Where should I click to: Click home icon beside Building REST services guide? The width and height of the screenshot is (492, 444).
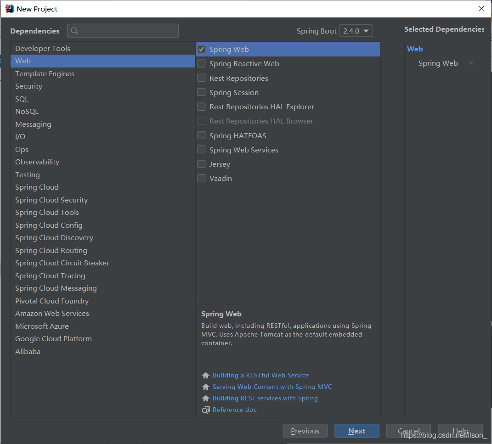point(206,399)
